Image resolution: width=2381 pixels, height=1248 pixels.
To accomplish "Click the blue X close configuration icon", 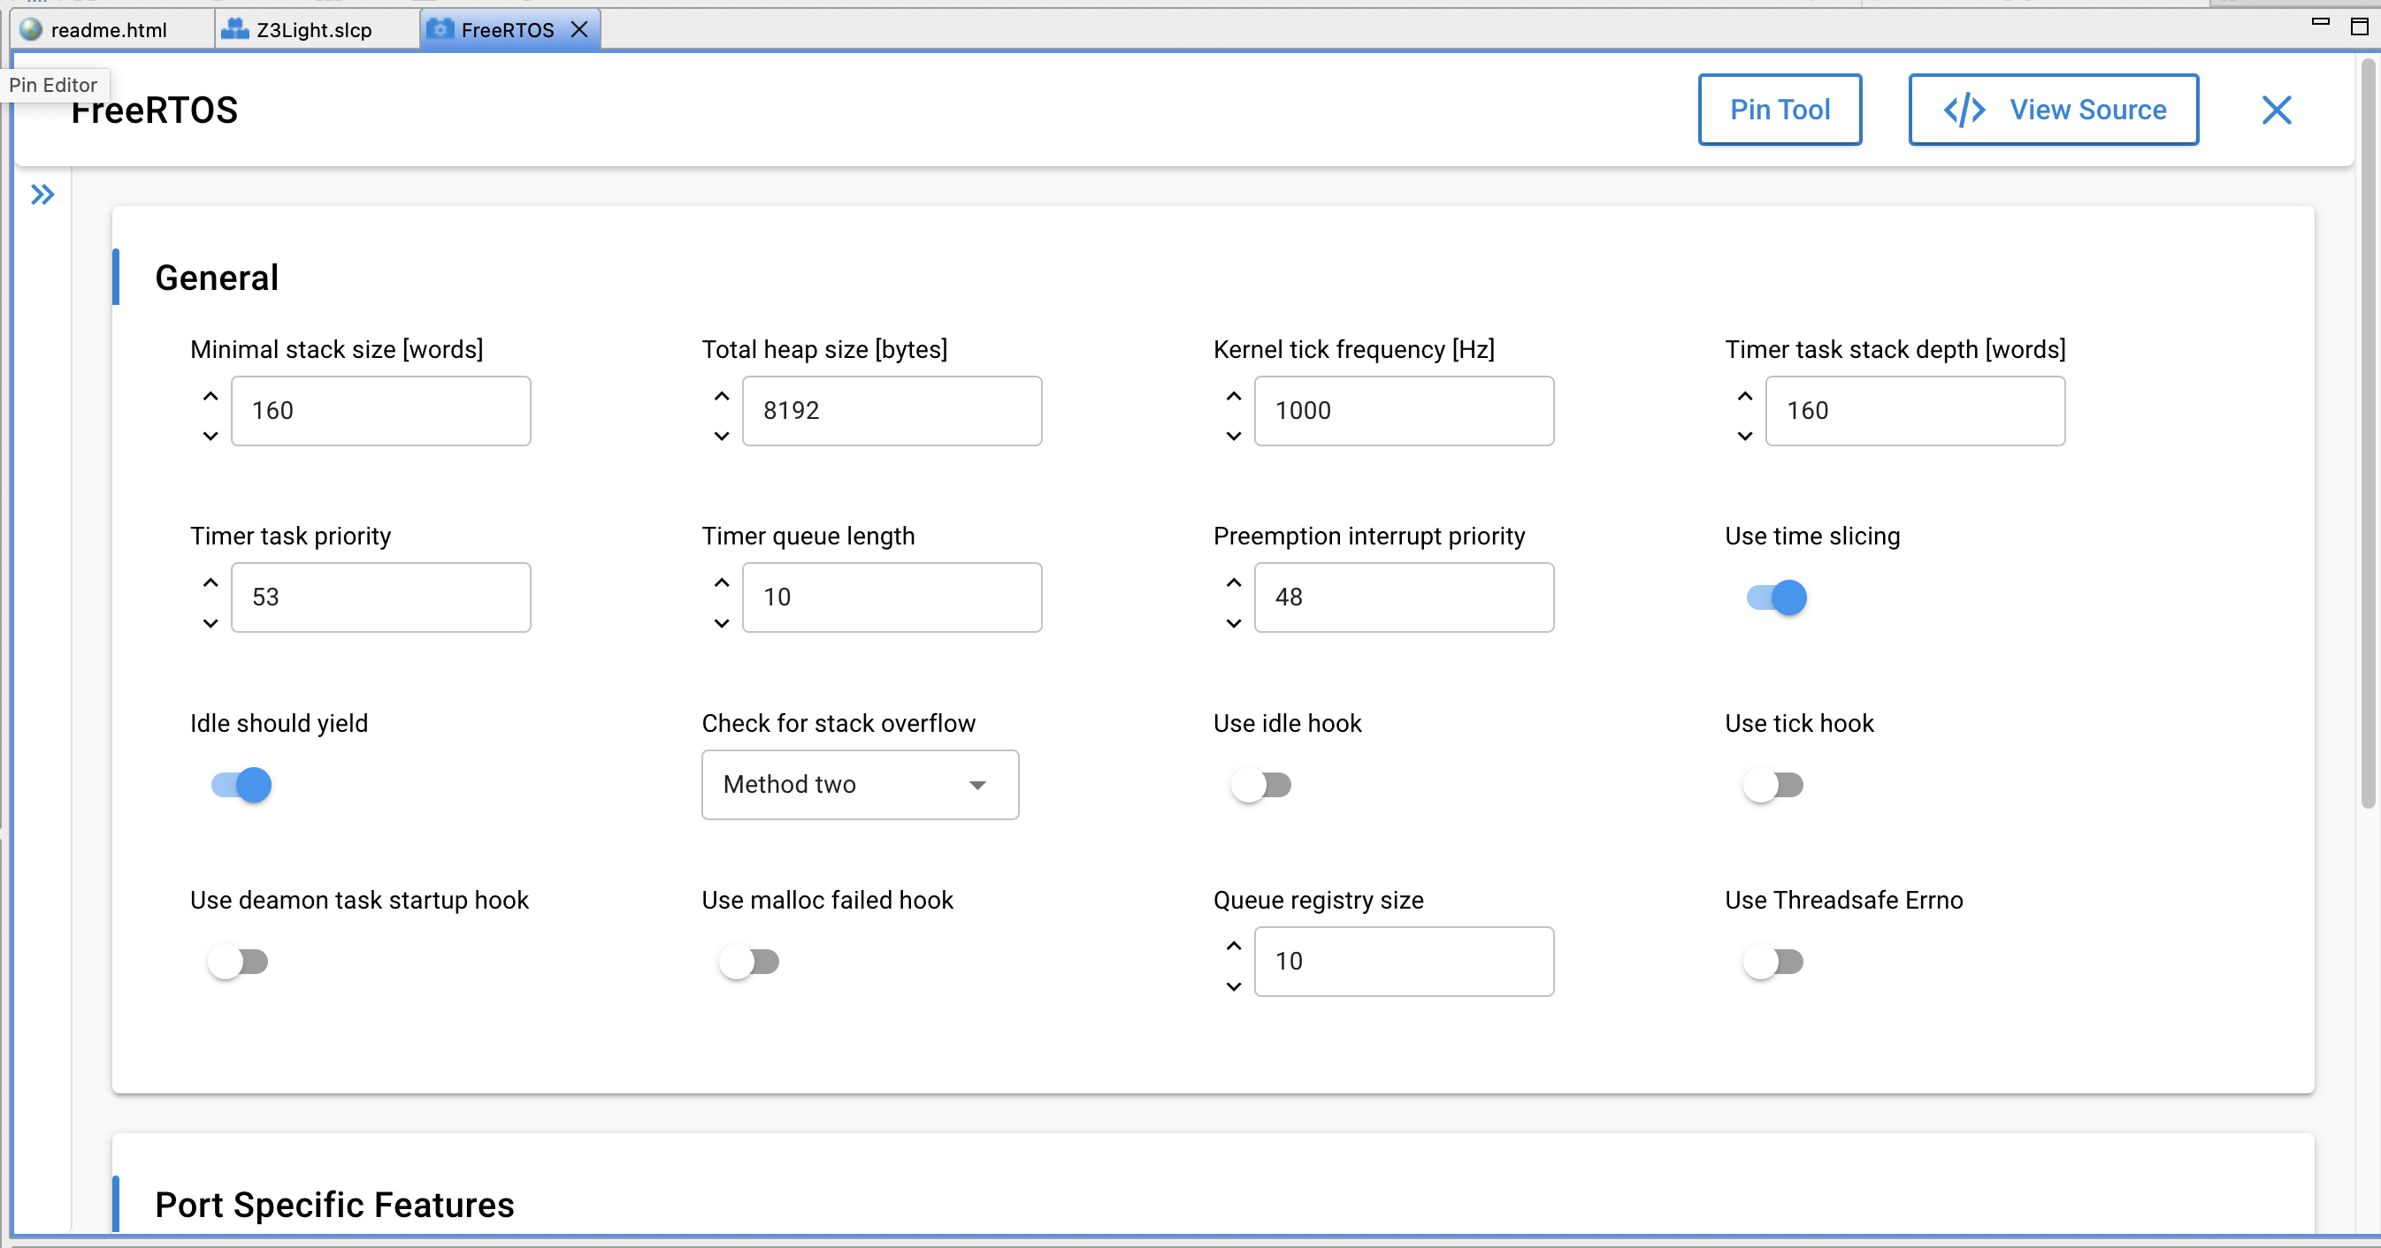I will coord(2276,110).
